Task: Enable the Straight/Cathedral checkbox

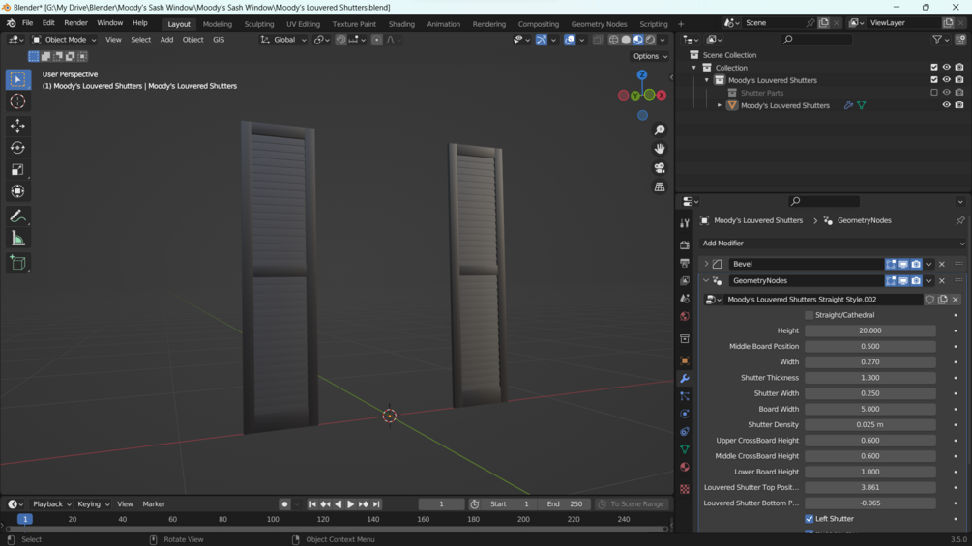Action: point(810,315)
